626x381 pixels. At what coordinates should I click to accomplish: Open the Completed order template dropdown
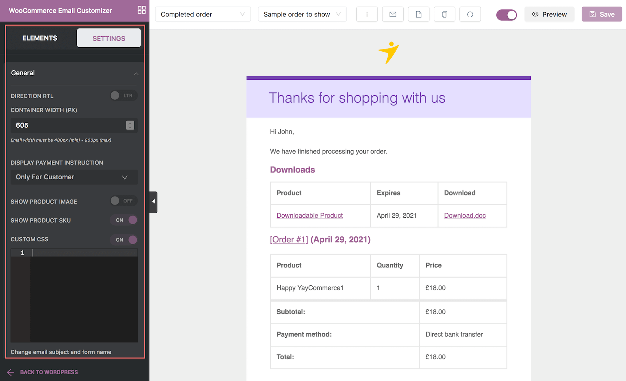tap(203, 14)
